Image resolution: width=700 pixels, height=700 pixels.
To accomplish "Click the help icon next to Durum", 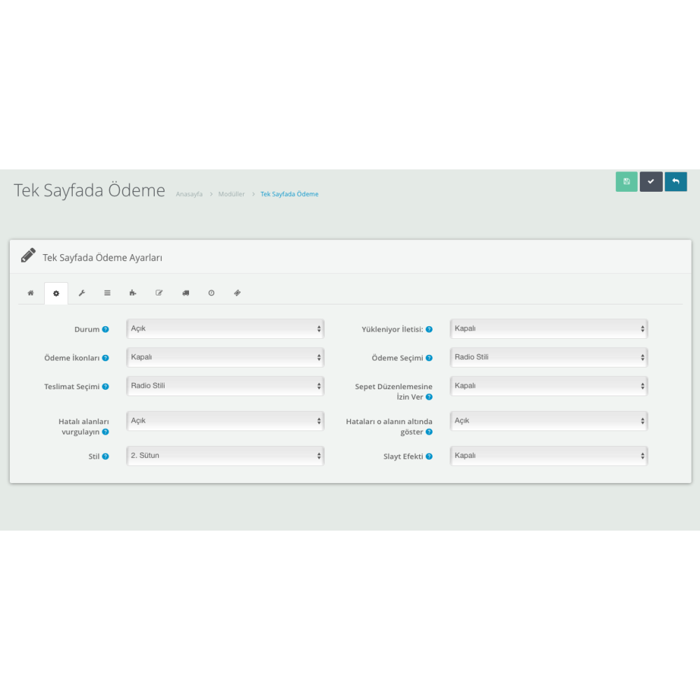I will tap(105, 329).
